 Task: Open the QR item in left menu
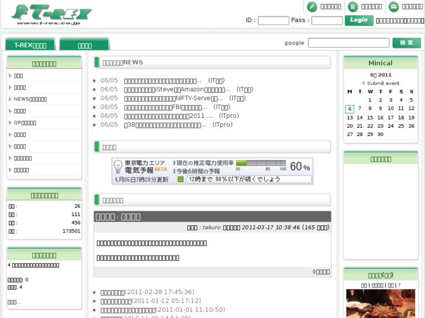(x=25, y=123)
